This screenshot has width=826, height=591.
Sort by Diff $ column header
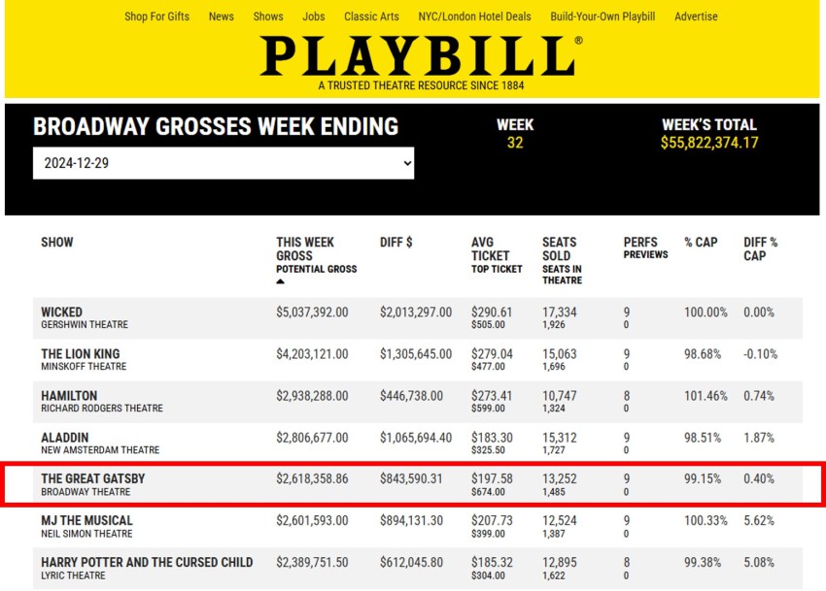tap(396, 242)
